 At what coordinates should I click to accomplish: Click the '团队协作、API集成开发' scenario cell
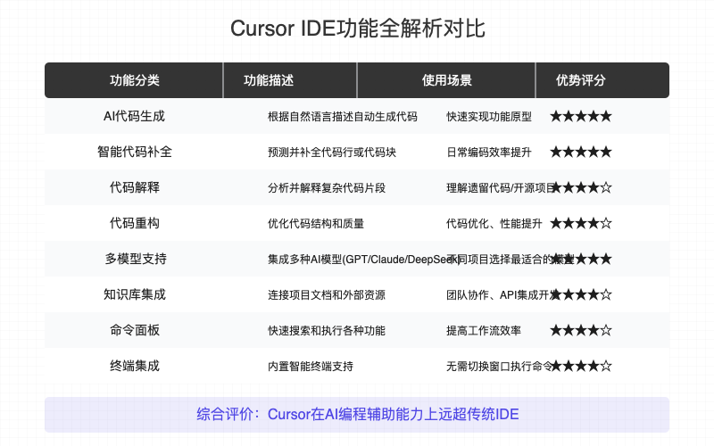click(503, 295)
